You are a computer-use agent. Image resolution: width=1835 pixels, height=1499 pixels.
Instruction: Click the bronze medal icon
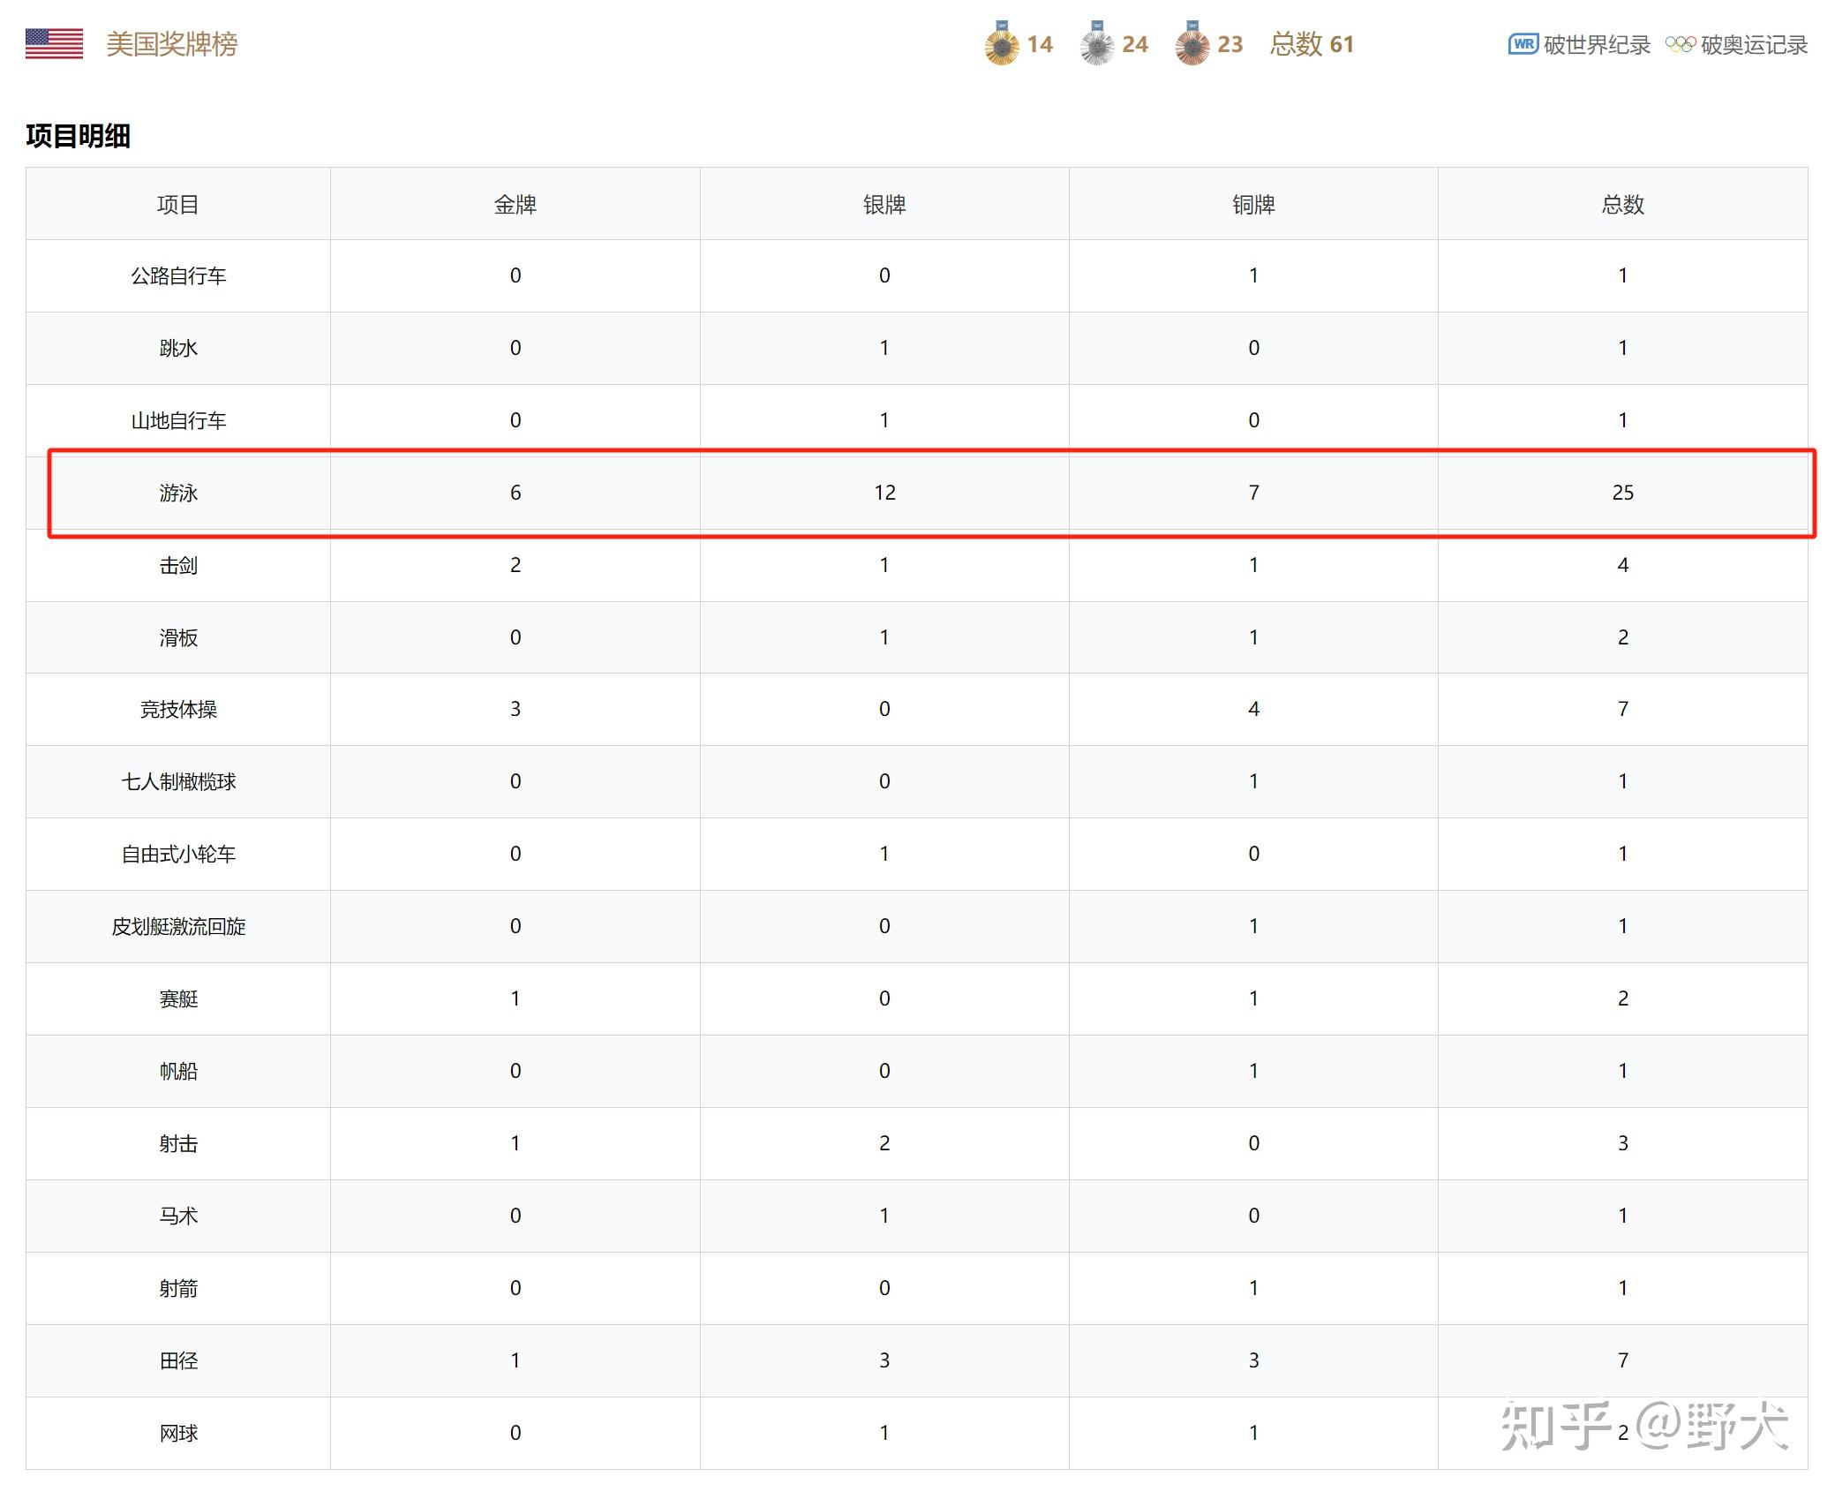click(x=1192, y=44)
